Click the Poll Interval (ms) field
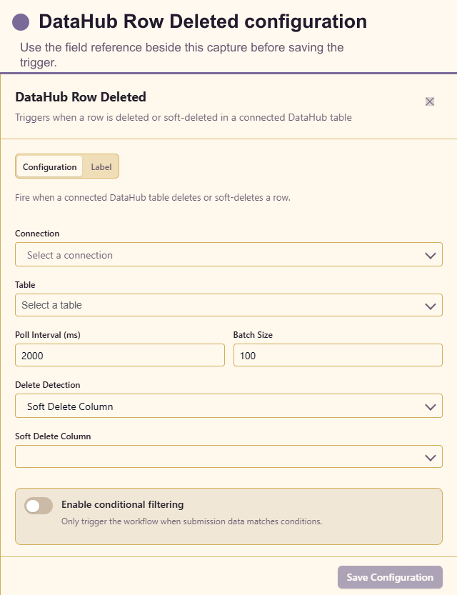457x595 pixels. [x=120, y=355]
